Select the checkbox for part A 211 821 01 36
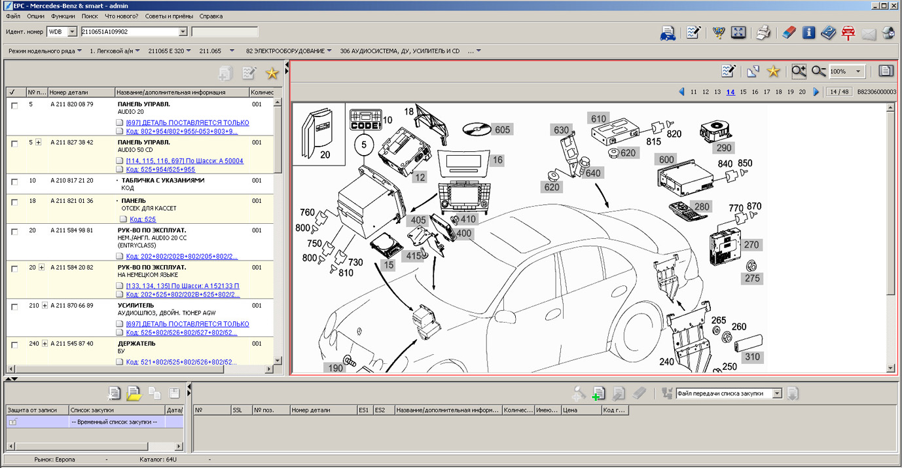Screen dimensions: 902x468 (x=14, y=202)
